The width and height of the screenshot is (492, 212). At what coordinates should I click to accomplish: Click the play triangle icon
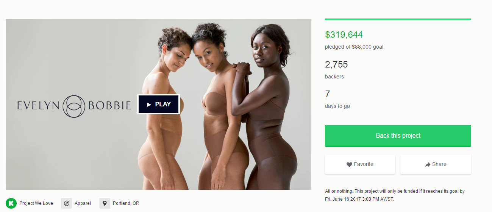click(x=149, y=104)
